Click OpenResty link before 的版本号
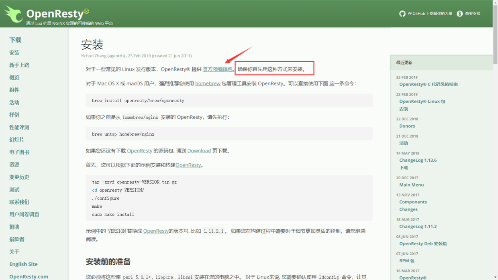The width and height of the screenshot is (498, 280). pos(156,231)
